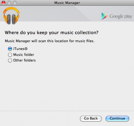Click the orange headphones Music Manager icon
Image resolution: width=134 pixels, height=126 pixels.
[x=11, y=16]
